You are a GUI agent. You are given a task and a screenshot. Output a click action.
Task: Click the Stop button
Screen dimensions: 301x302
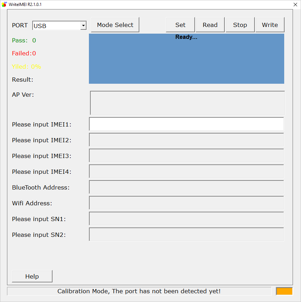pos(240,25)
